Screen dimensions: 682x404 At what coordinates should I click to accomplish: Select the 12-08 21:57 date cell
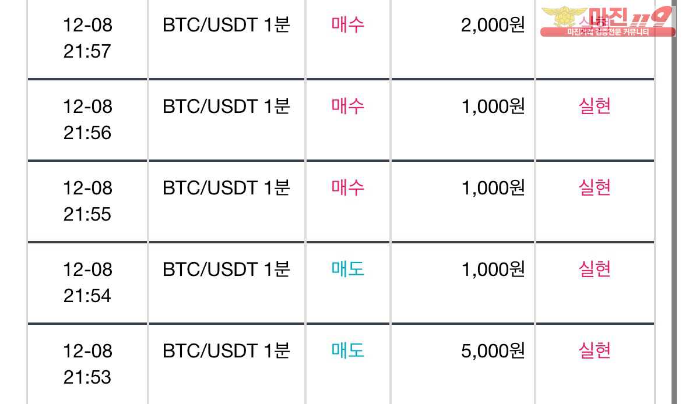(x=87, y=38)
